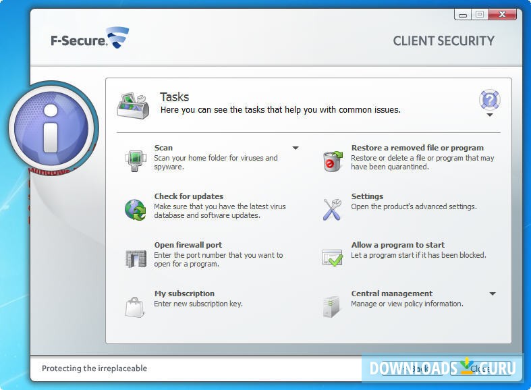Click the My subscription shopping bag icon
Screen dimensions: 531x390
pos(135,307)
